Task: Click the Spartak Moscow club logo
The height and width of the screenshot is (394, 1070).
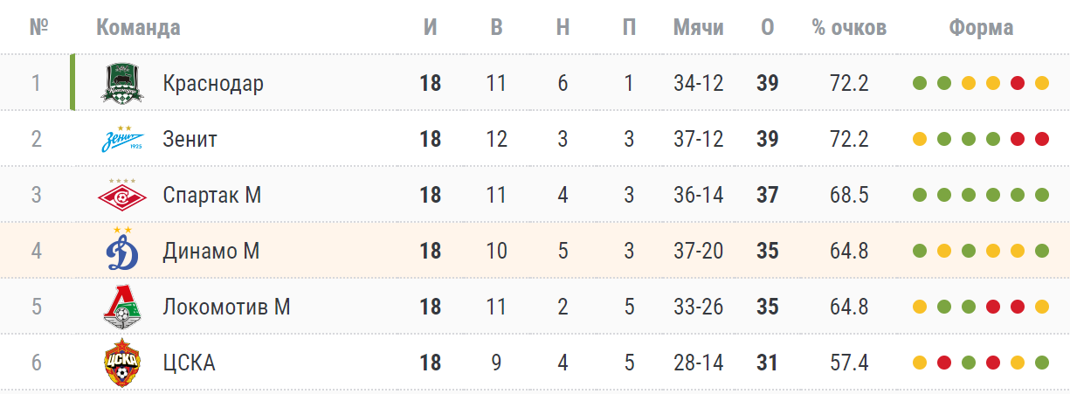Action: coord(121,195)
